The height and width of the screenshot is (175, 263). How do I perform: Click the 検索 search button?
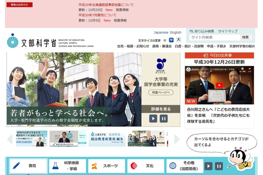point(245,37)
